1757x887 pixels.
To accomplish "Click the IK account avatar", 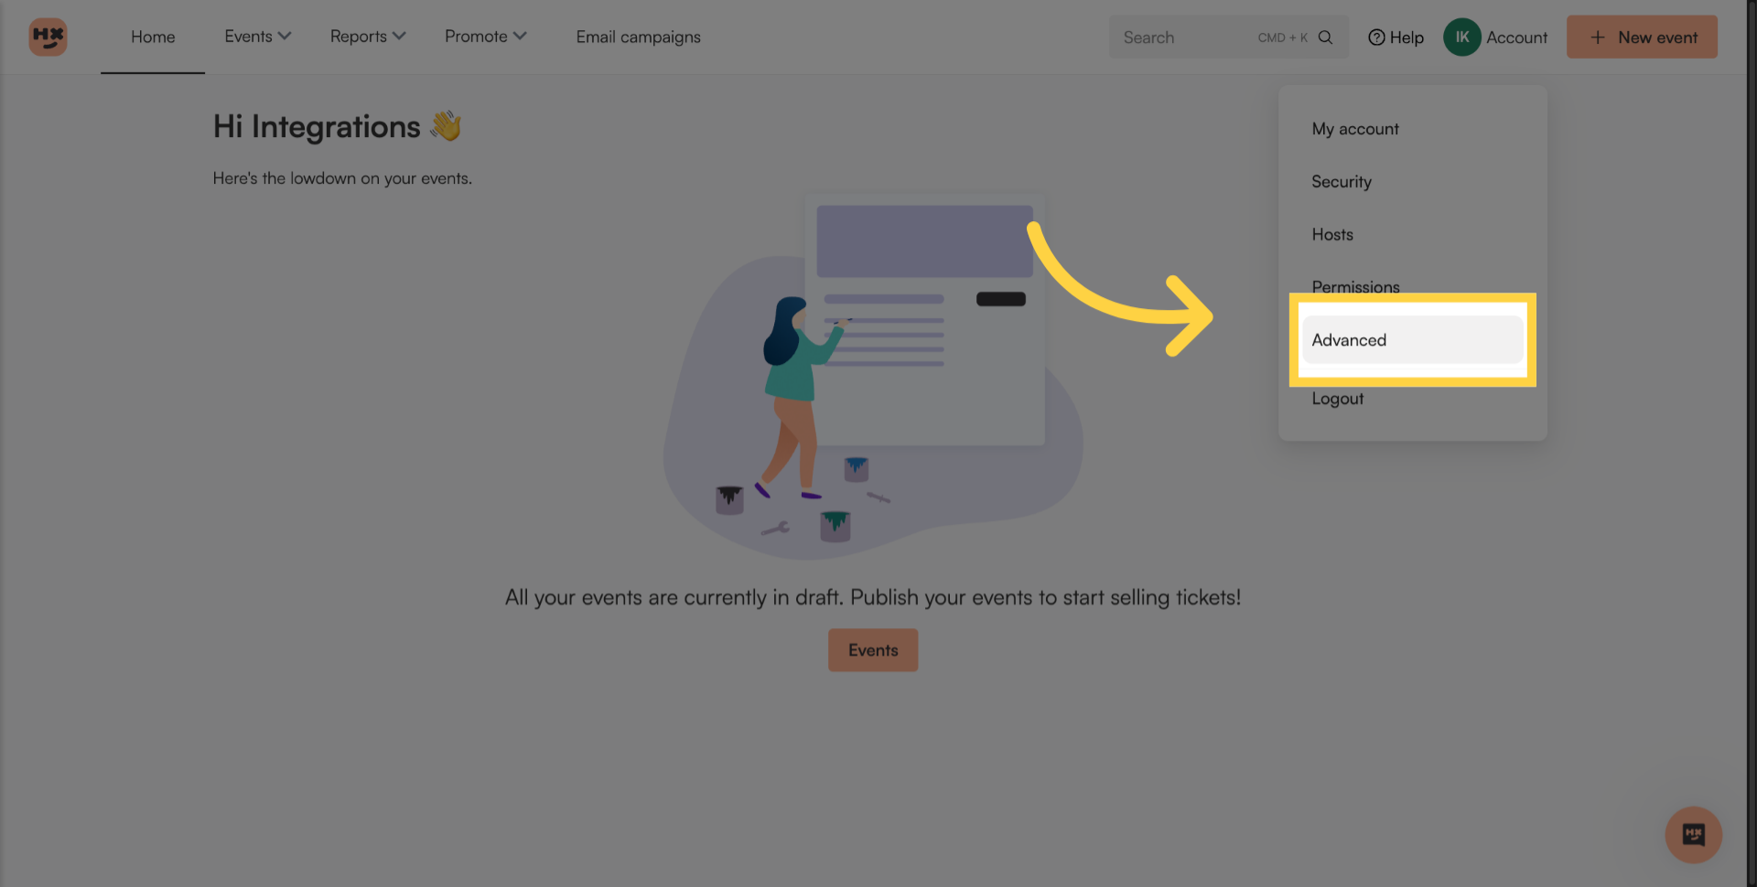I will coord(1461,37).
